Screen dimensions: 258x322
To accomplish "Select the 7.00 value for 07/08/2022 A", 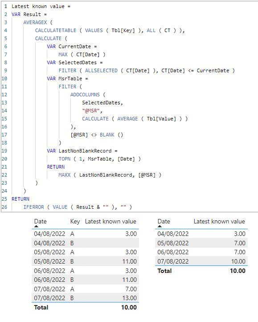I will click(x=131, y=289).
